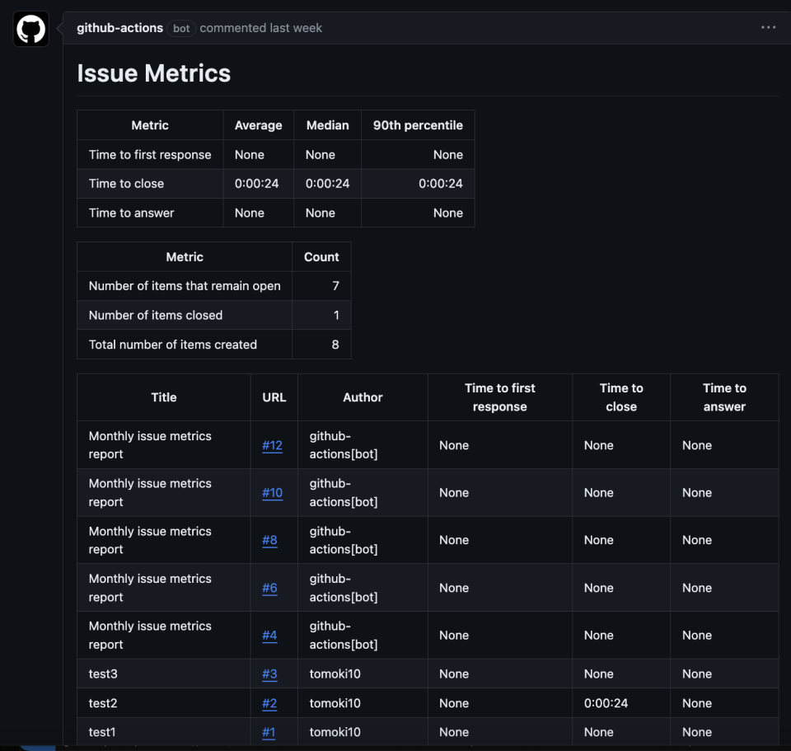Click the 'commented last week' timestamp

pos(260,27)
